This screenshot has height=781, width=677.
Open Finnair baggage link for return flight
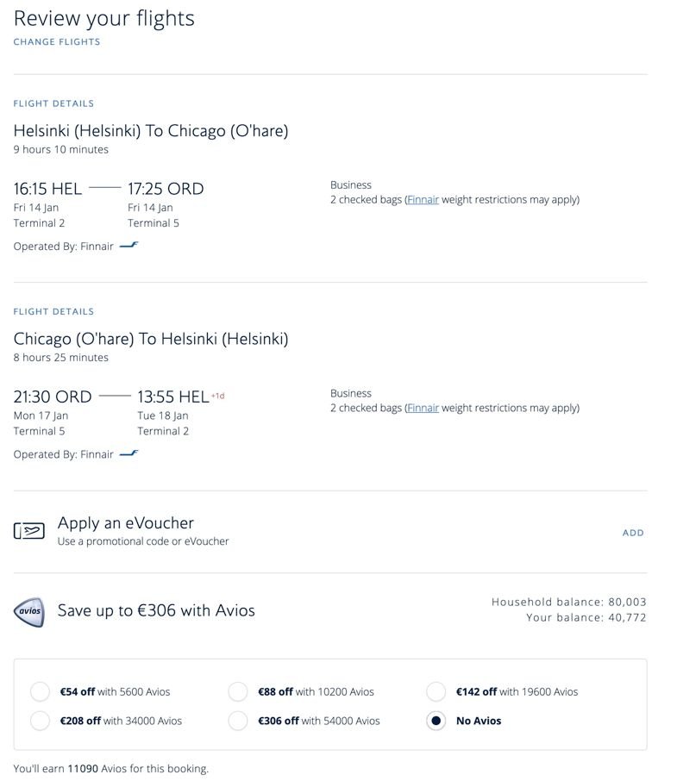point(423,408)
